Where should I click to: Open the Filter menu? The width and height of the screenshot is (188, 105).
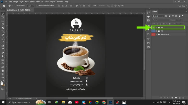tap(38, 2)
